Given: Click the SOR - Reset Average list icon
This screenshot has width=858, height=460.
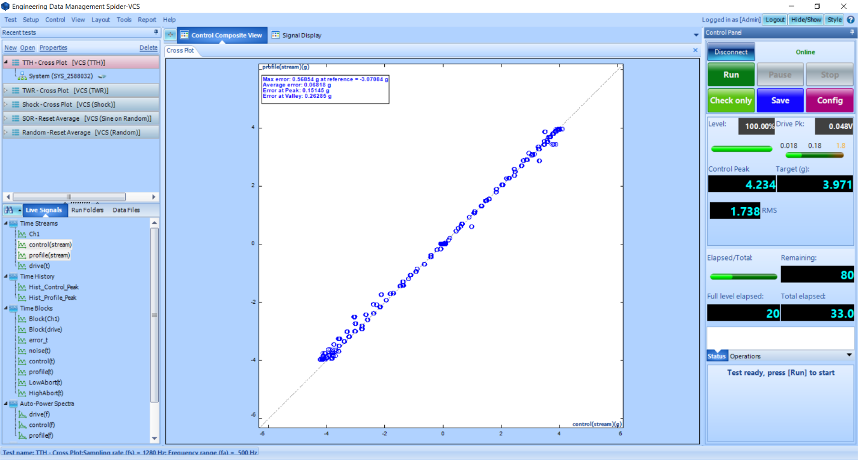Looking at the screenshot, I should [x=16, y=118].
